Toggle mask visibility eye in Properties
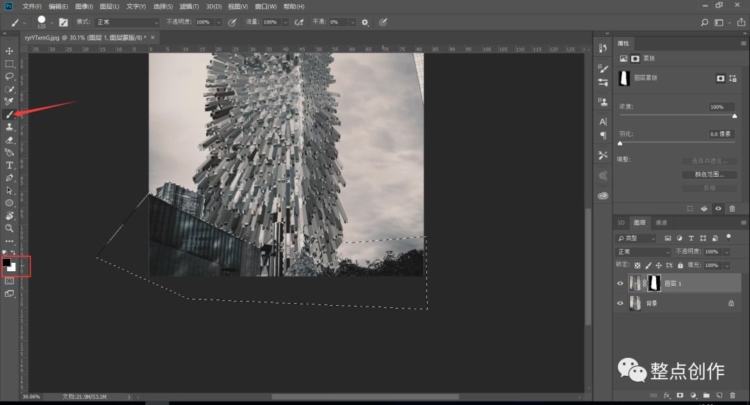 point(718,208)
